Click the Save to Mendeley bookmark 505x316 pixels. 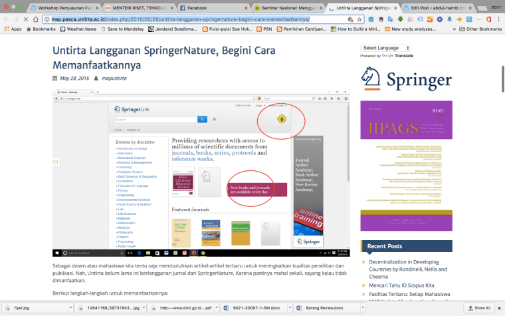coord(122,29)
